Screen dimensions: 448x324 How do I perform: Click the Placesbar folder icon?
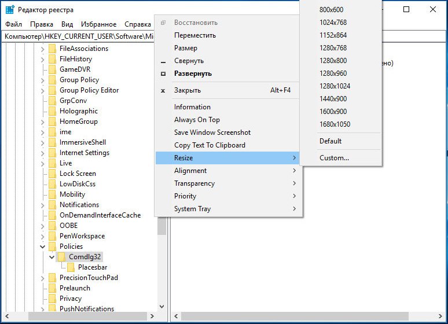coord(71,267)
